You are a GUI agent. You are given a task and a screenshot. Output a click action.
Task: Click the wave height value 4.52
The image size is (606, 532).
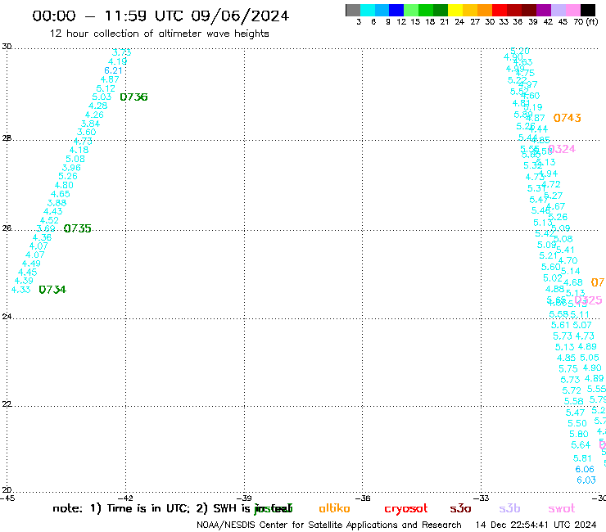click(x=49, y=220)
